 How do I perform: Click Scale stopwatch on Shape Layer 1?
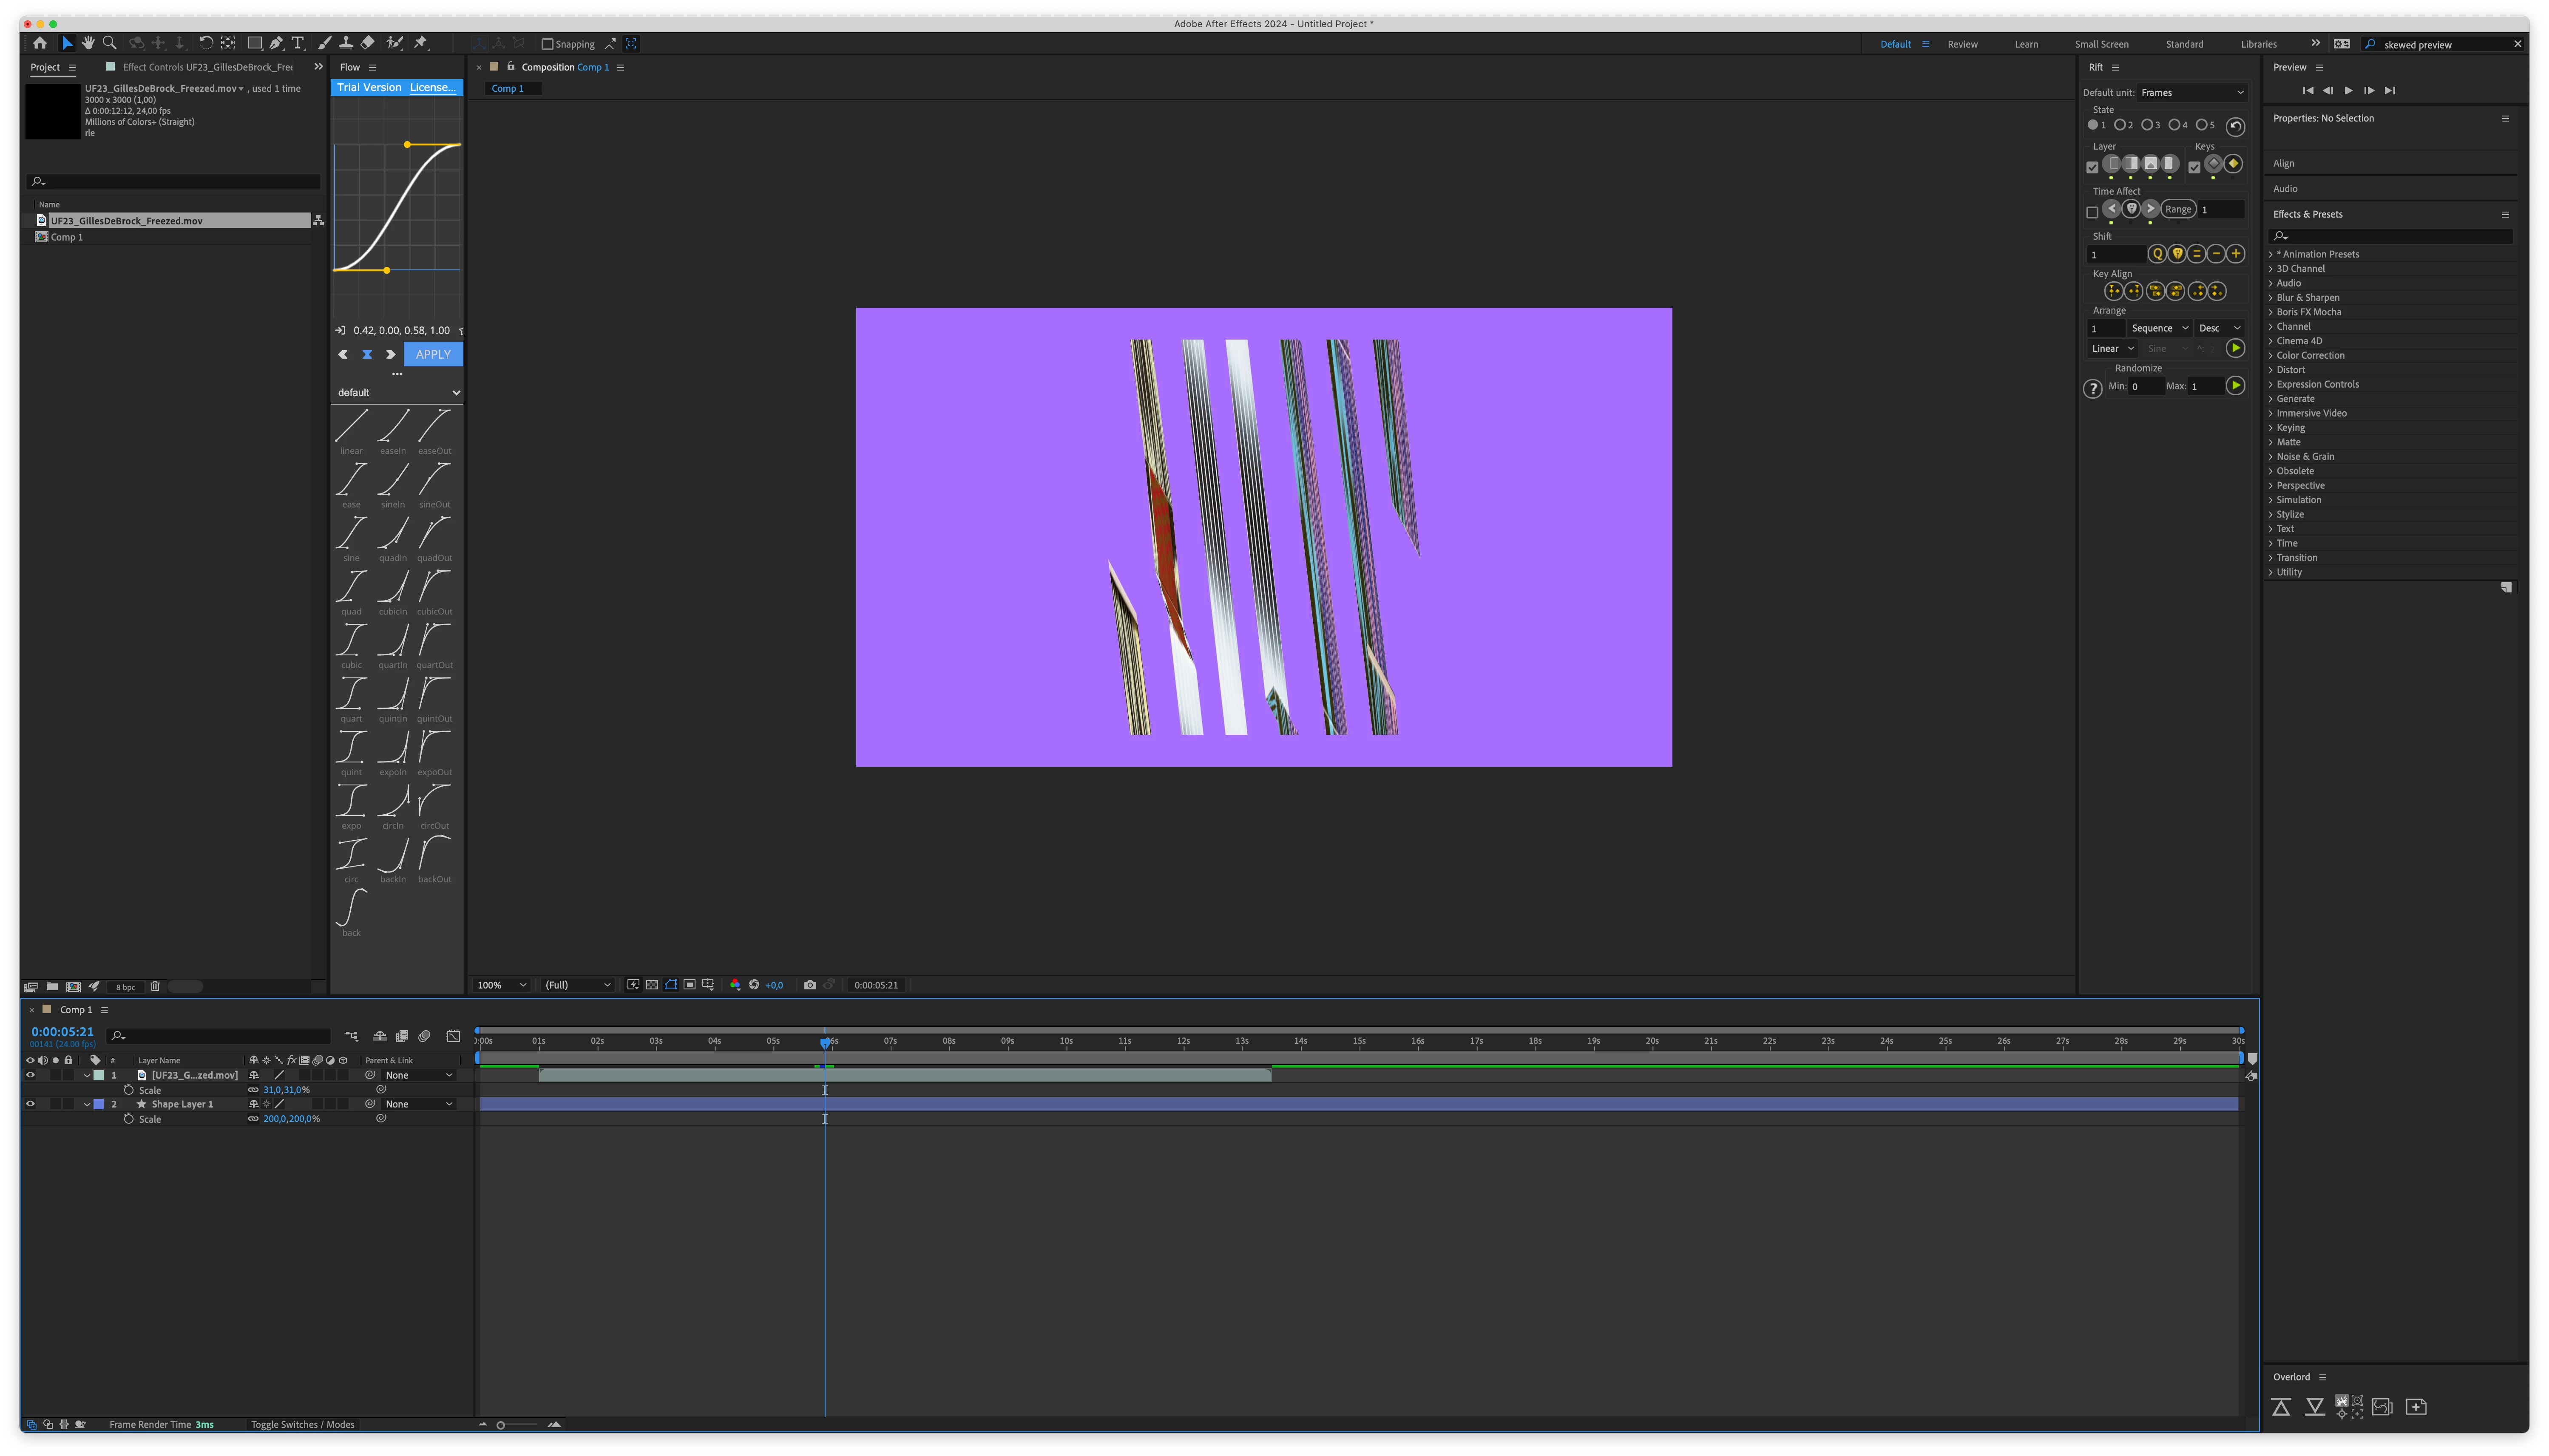129,1119
